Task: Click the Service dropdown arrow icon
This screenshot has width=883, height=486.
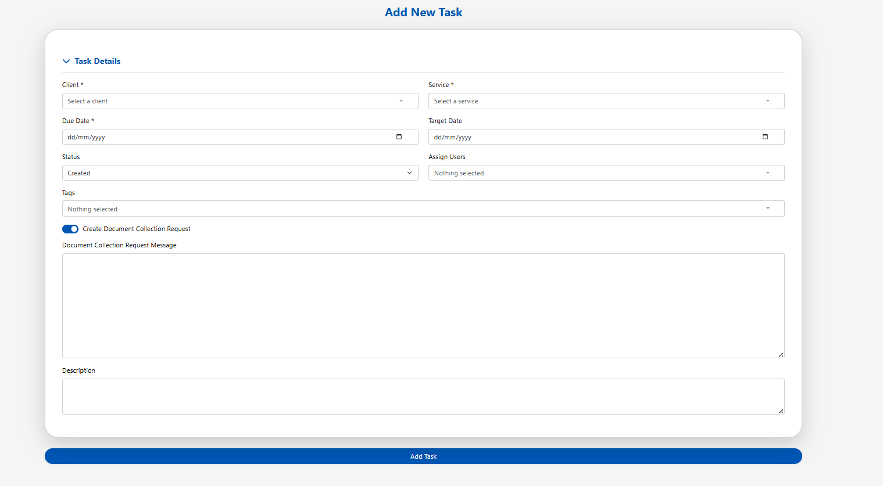Action: (767, 100)
